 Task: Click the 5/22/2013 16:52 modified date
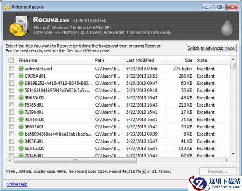(142, 76)
